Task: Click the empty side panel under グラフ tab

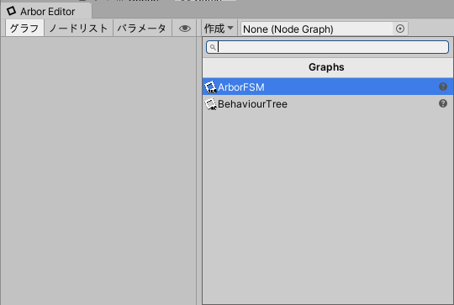Action: [98, 171]
